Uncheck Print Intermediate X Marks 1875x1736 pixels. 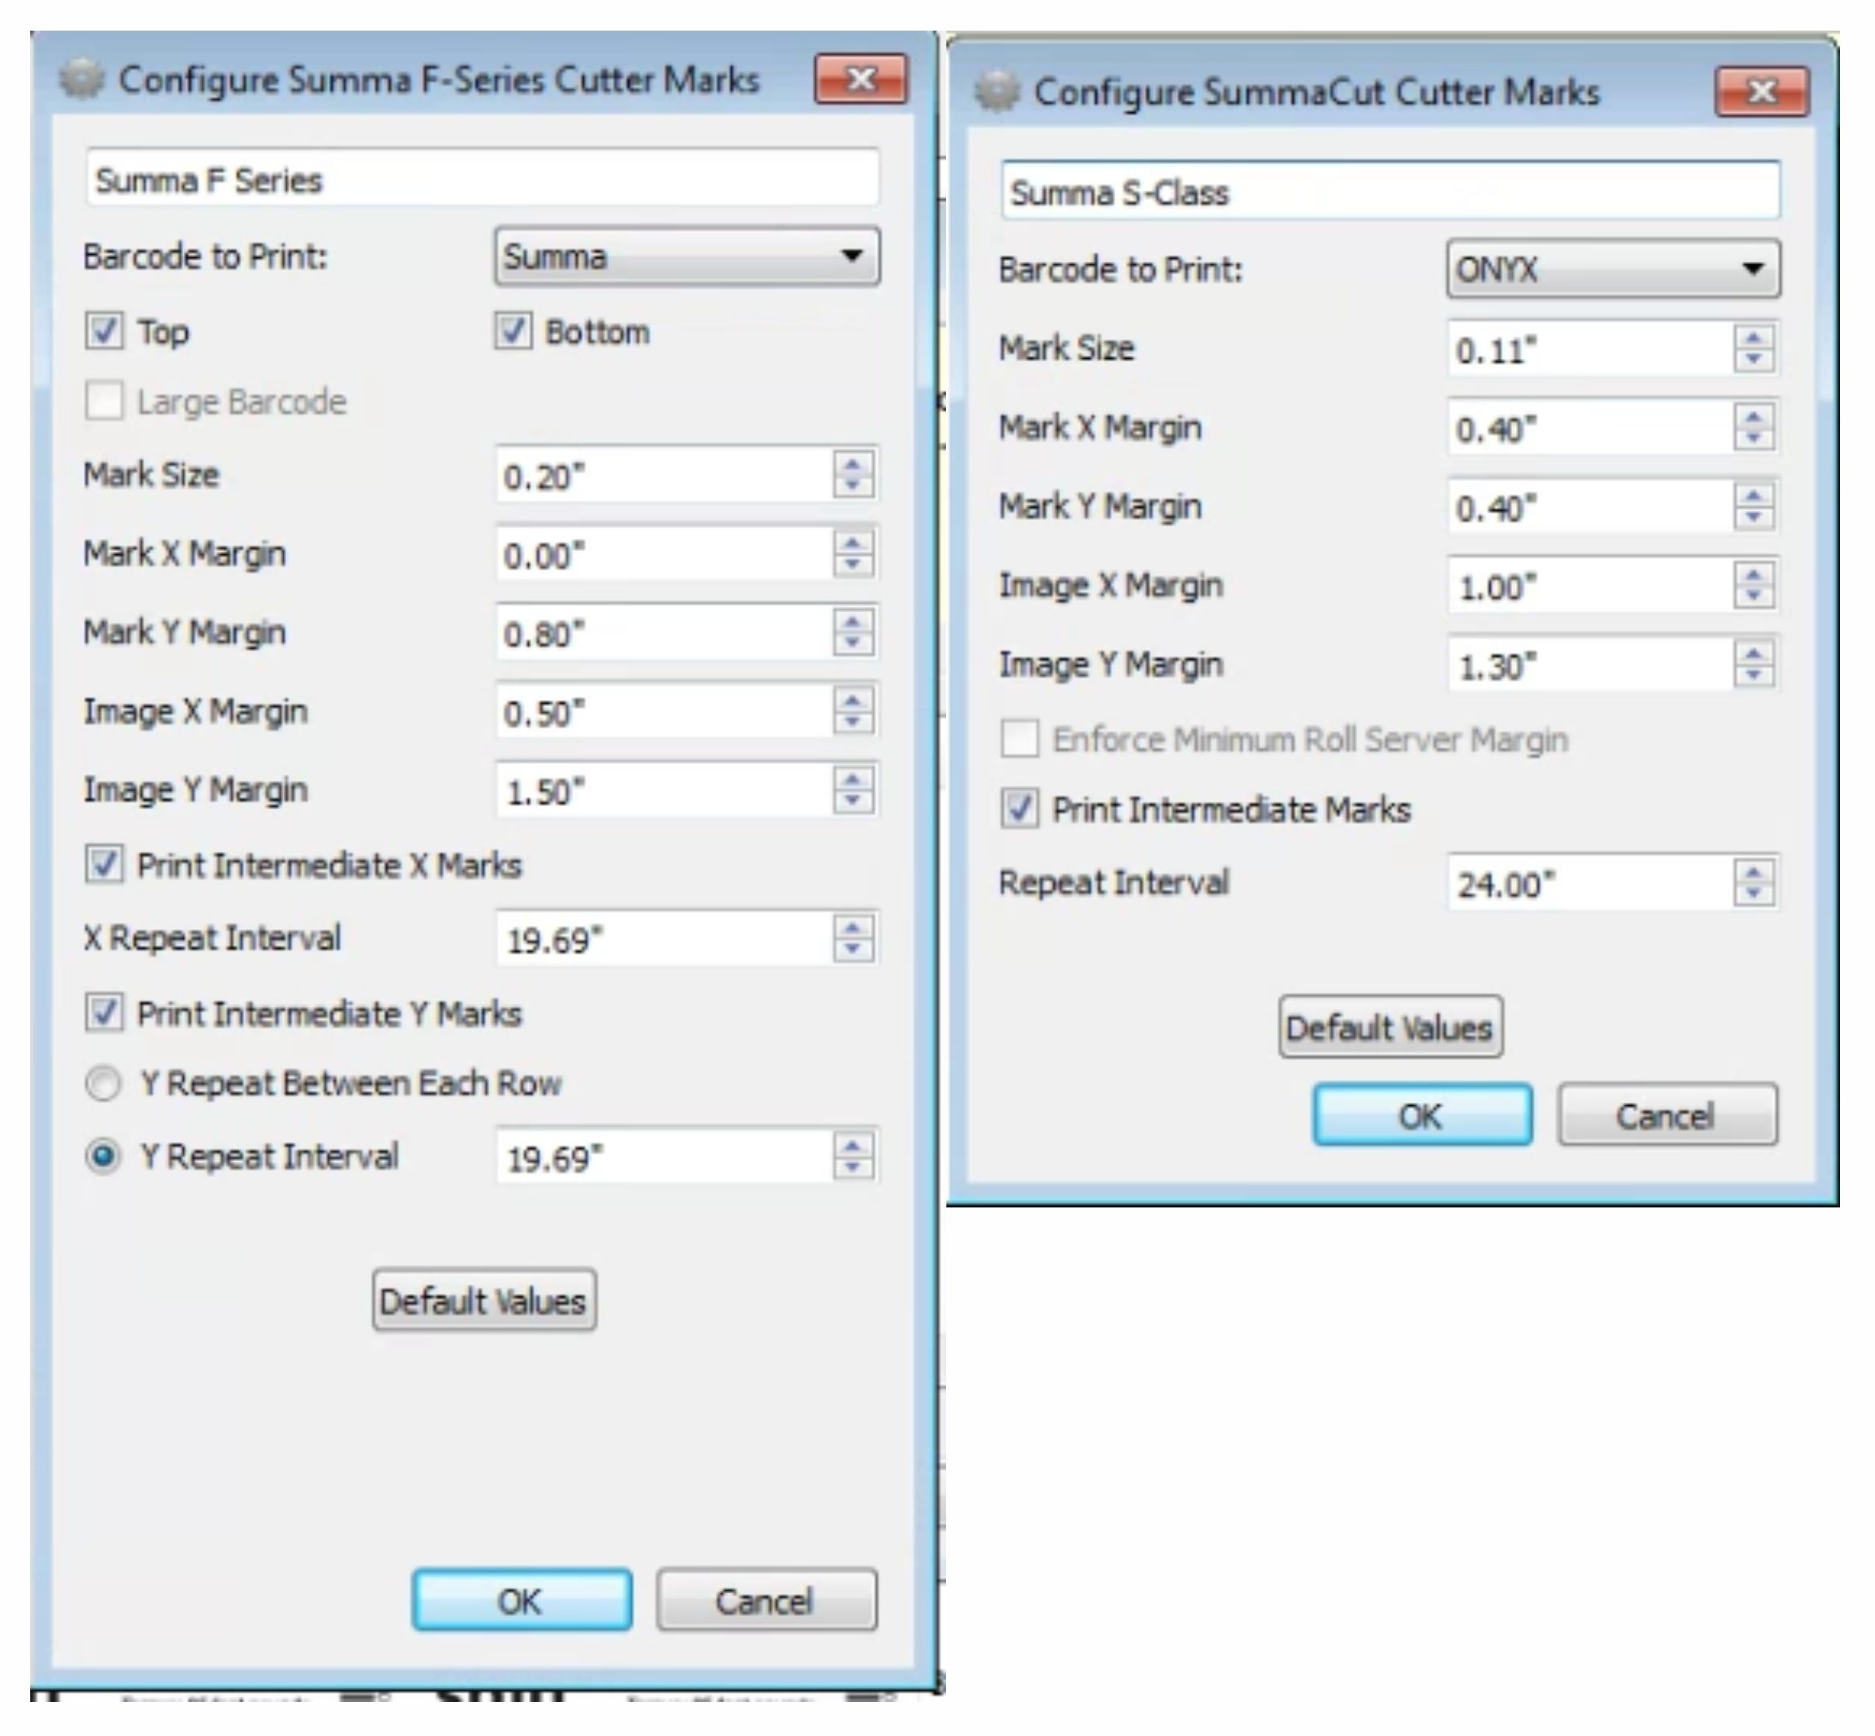(105, 864)
